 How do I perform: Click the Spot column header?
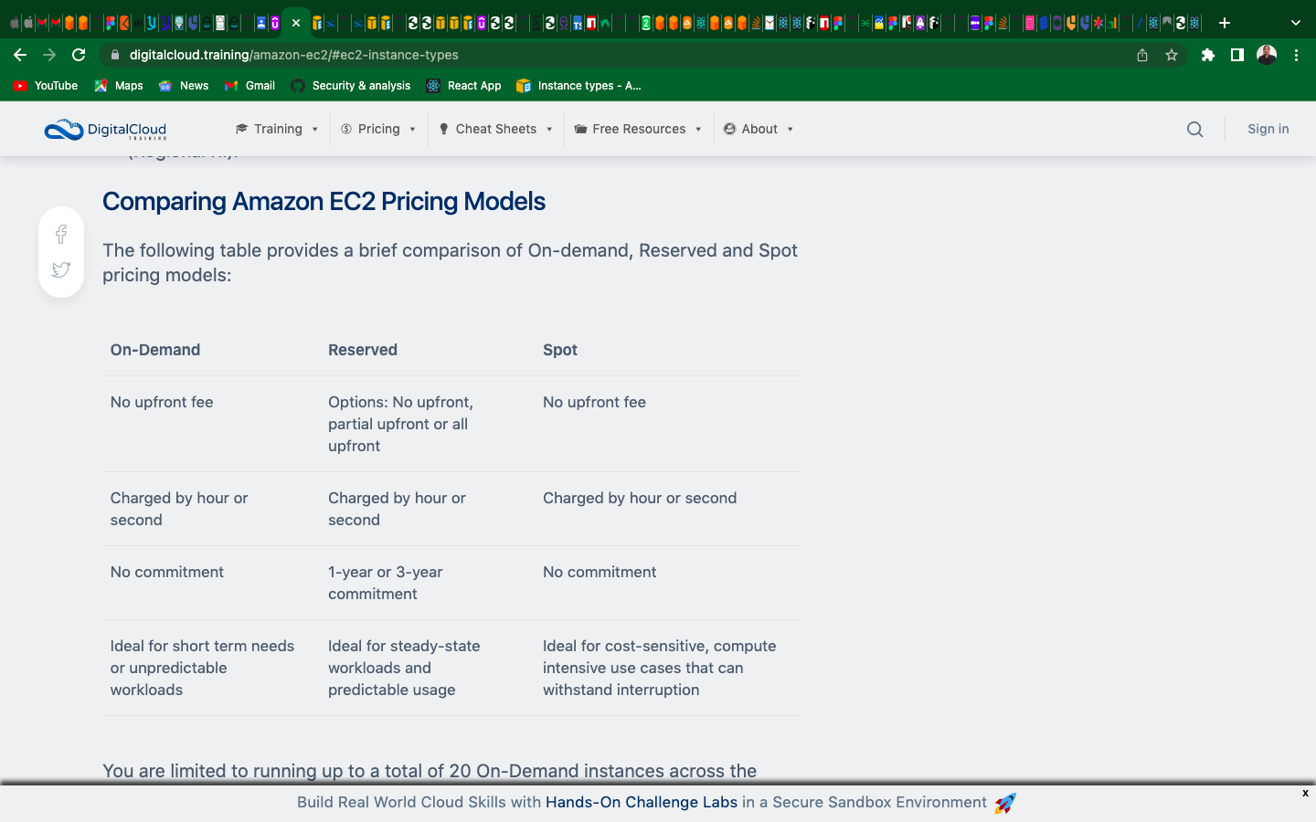point(560,350)
